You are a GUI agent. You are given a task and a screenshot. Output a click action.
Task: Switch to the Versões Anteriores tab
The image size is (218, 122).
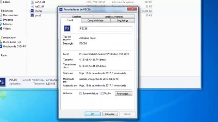tap(114, 17)
